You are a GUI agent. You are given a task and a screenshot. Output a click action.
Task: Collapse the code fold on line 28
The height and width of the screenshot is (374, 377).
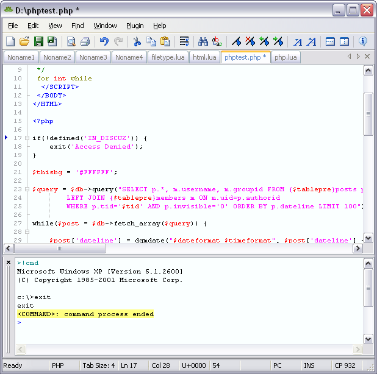tap(27, 231)
